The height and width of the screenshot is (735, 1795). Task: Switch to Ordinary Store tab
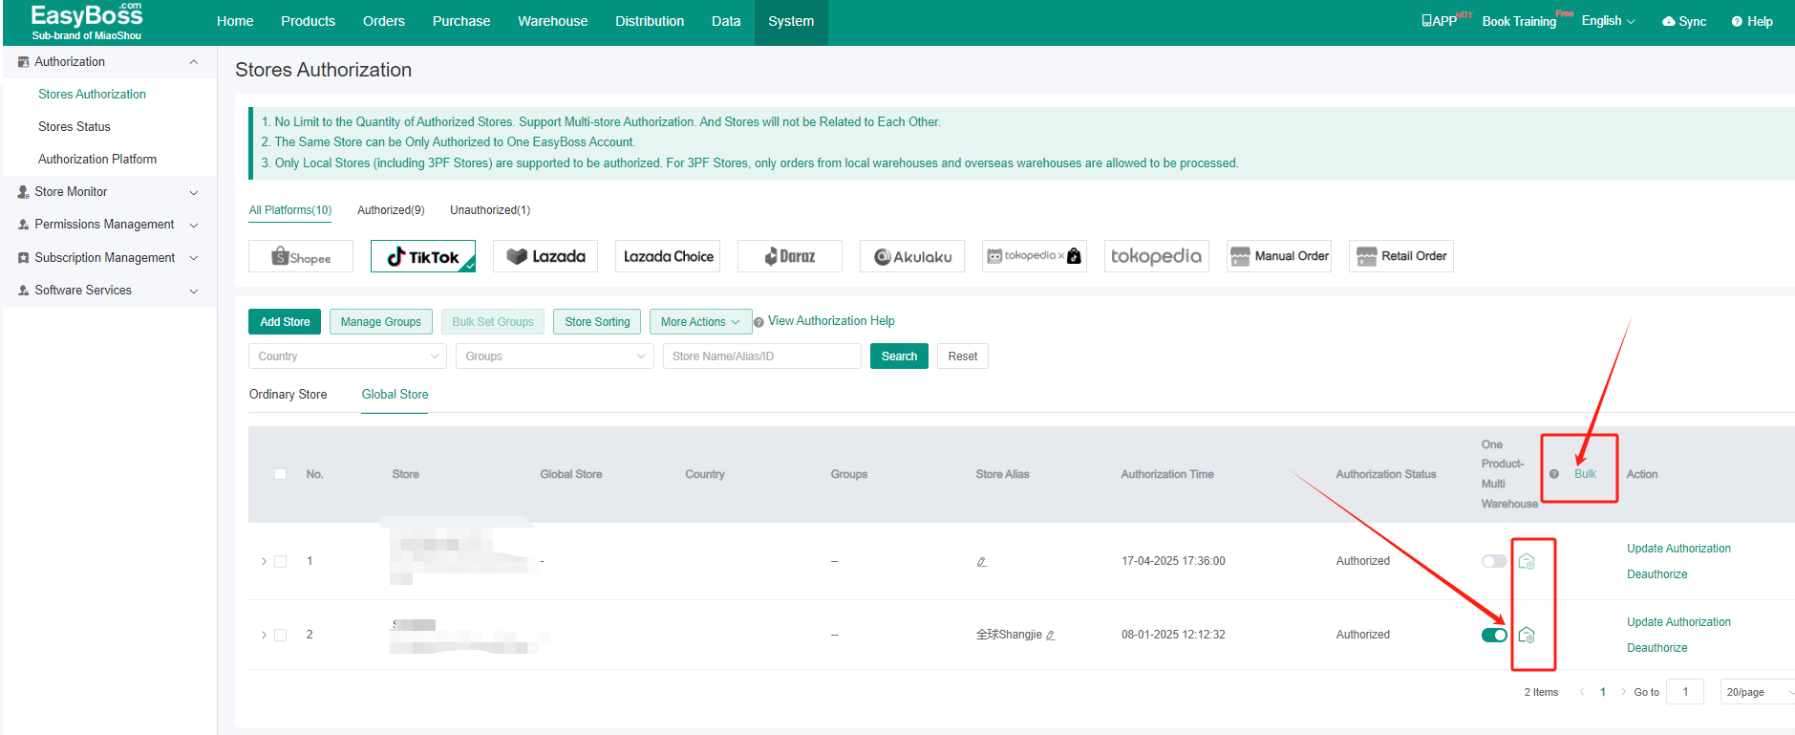pos(288,395)
